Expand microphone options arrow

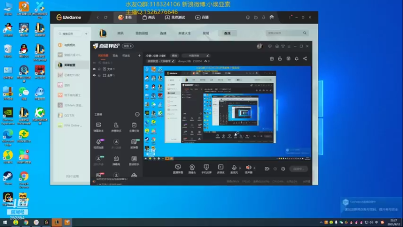point(240,168)
